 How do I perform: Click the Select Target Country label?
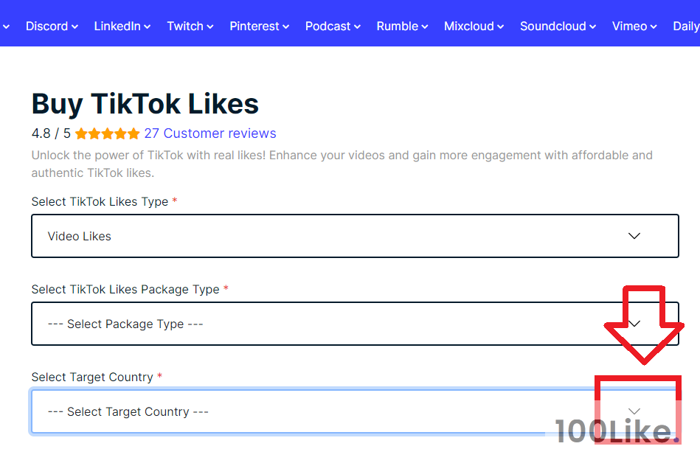click(92, 377)
